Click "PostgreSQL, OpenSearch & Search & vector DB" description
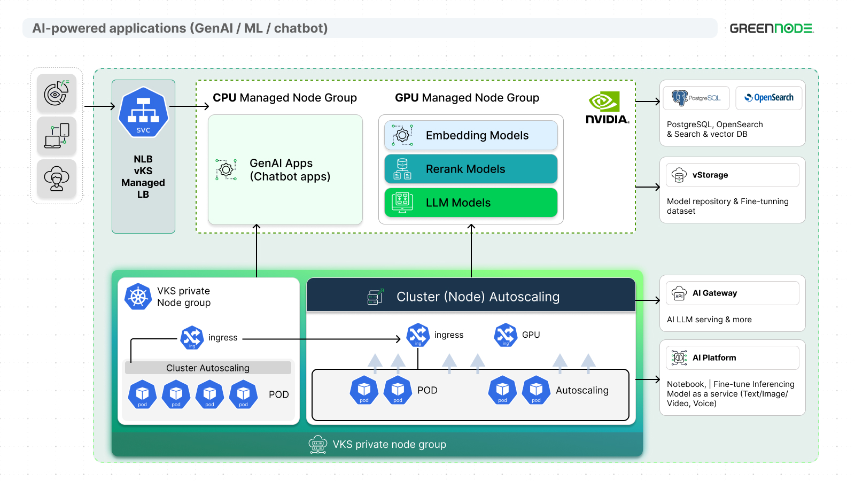The width and height of the screenshot is (855, 481). point(715,129)
